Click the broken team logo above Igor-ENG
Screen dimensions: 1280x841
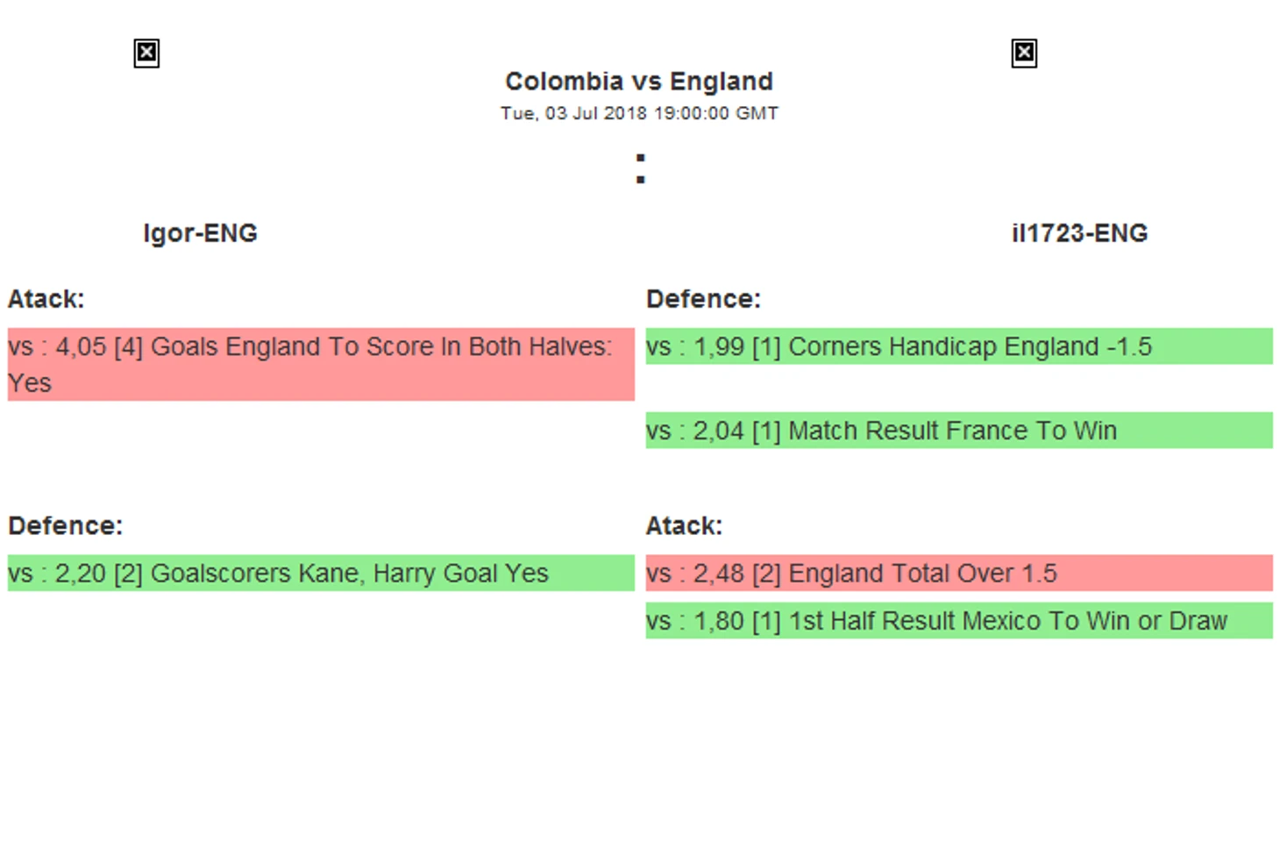[x=146, y=53]
